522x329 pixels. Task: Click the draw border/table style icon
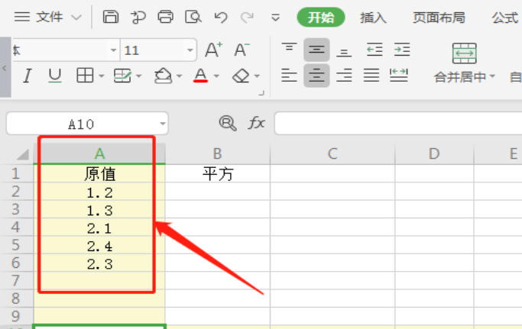[x=122, y=76]
